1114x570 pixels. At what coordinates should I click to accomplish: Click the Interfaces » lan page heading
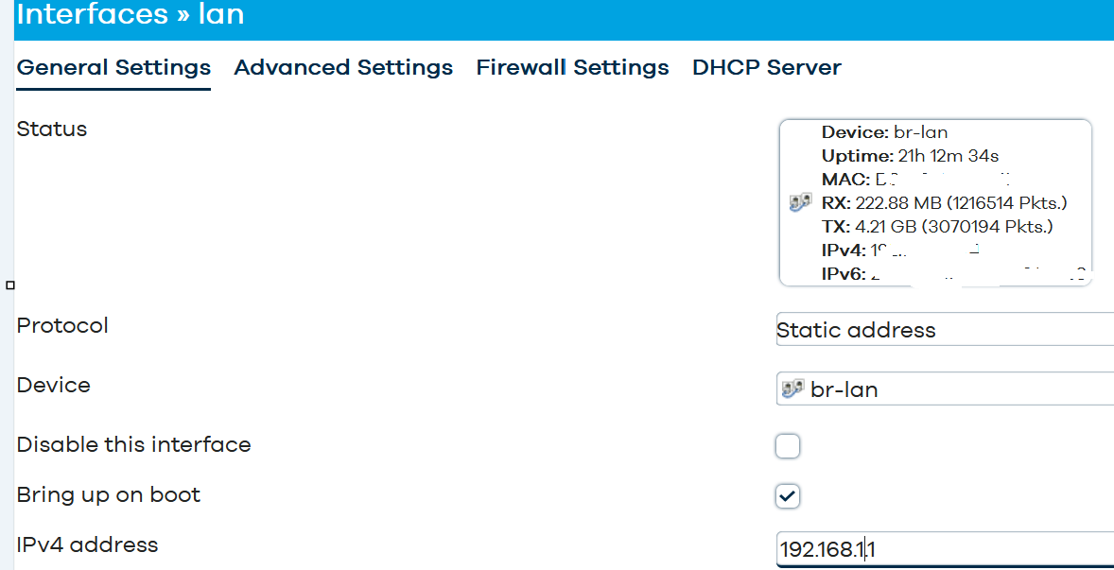[x=130, y=14]
